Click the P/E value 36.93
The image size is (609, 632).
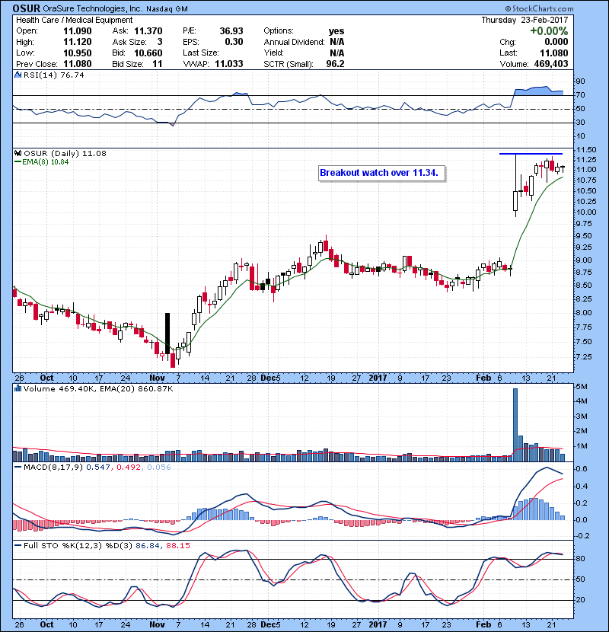point(231,31)
